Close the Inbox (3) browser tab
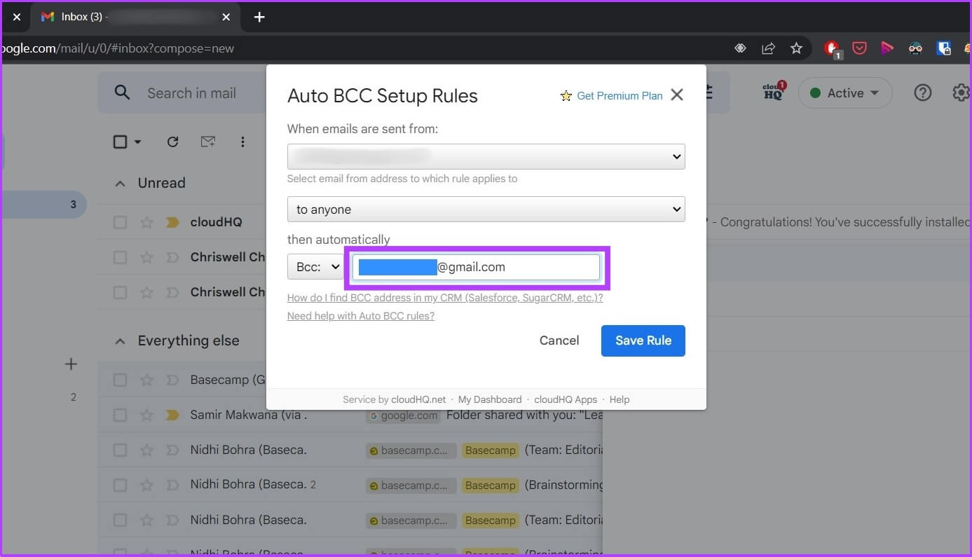 226,17
